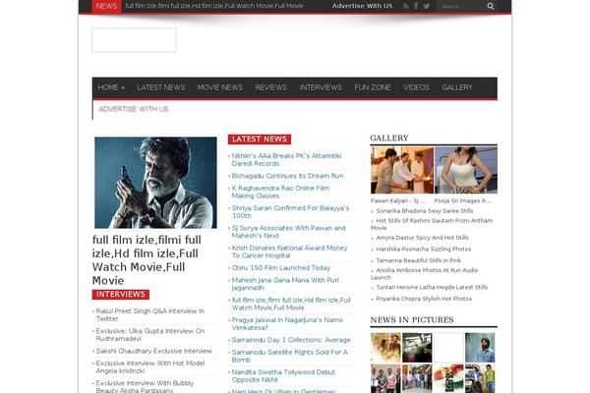This screenshot has height=393, width=590.
Task: Open Advertise With Us in top bar
Action: (362, 6)
